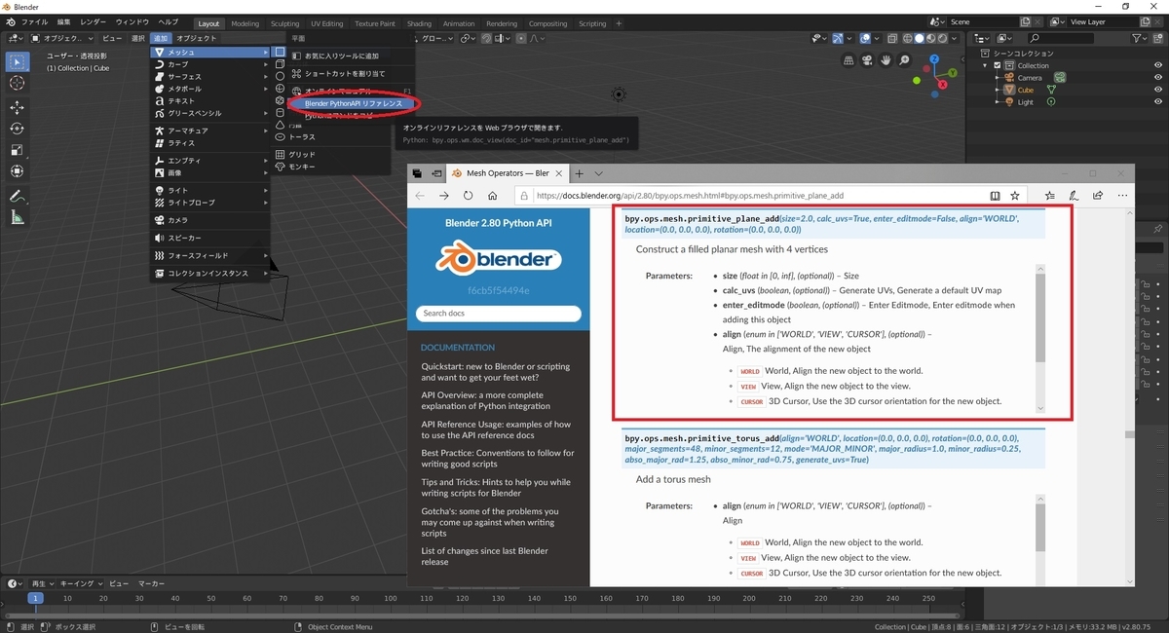Click timeline frame 1 marker

click(35, 598)
